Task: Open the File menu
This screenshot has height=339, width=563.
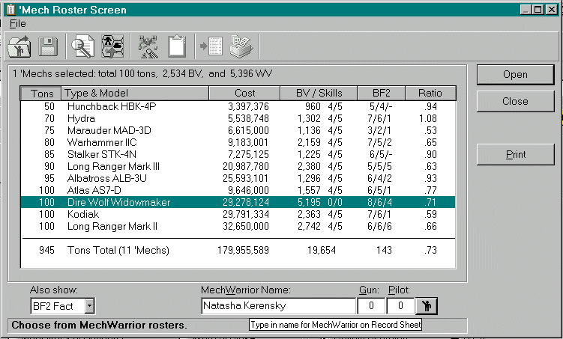Action: point(17,24)
